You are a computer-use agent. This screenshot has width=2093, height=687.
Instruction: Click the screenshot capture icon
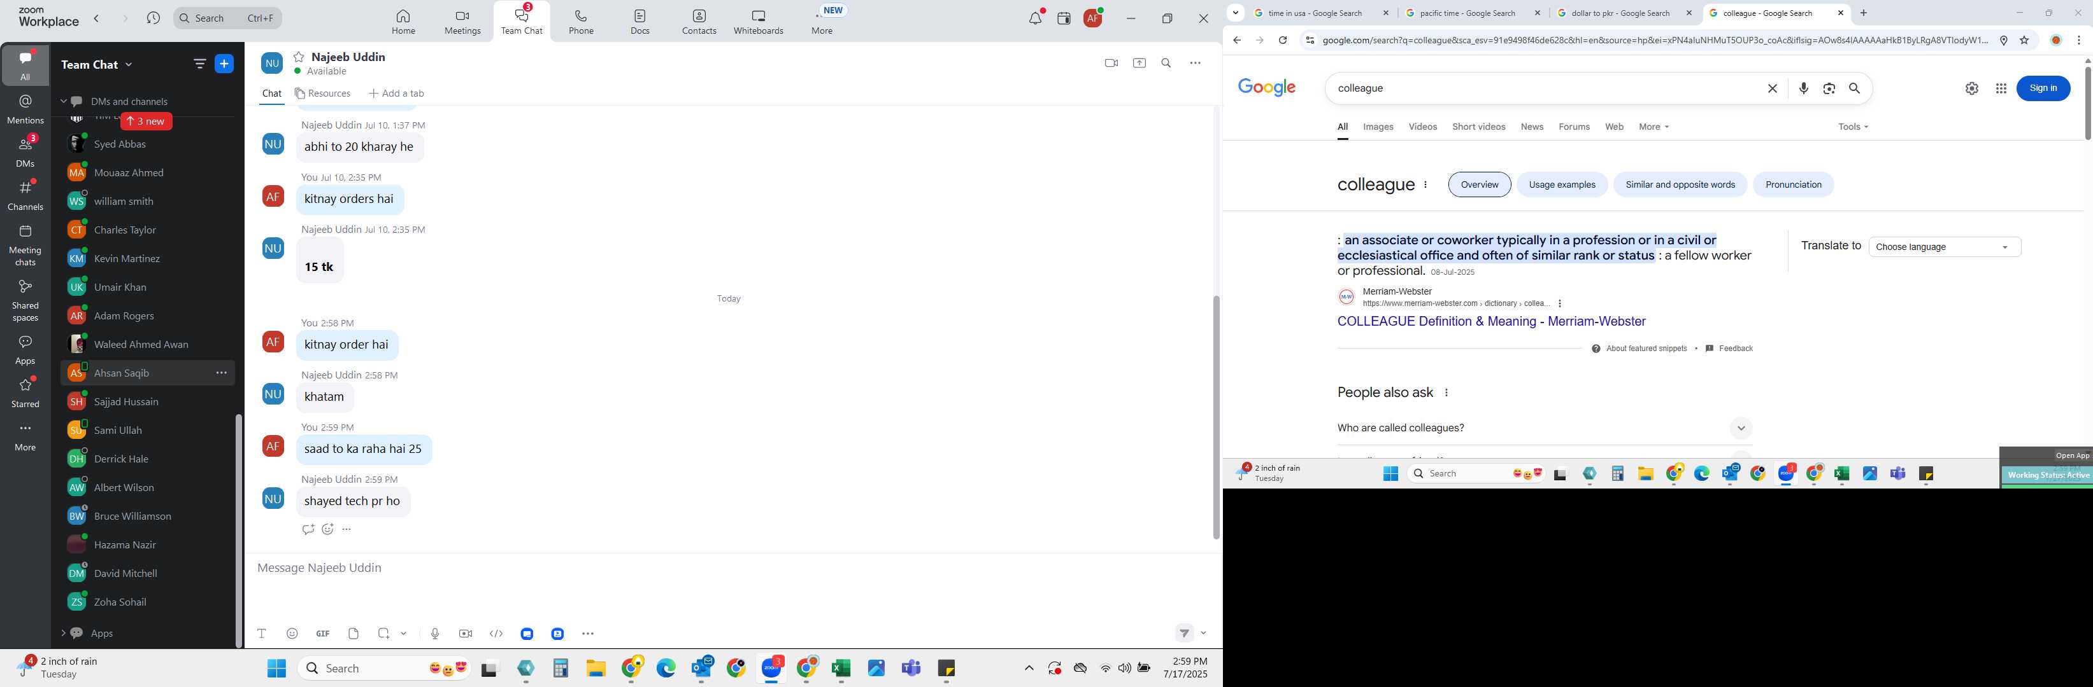[x=383, y=634]
